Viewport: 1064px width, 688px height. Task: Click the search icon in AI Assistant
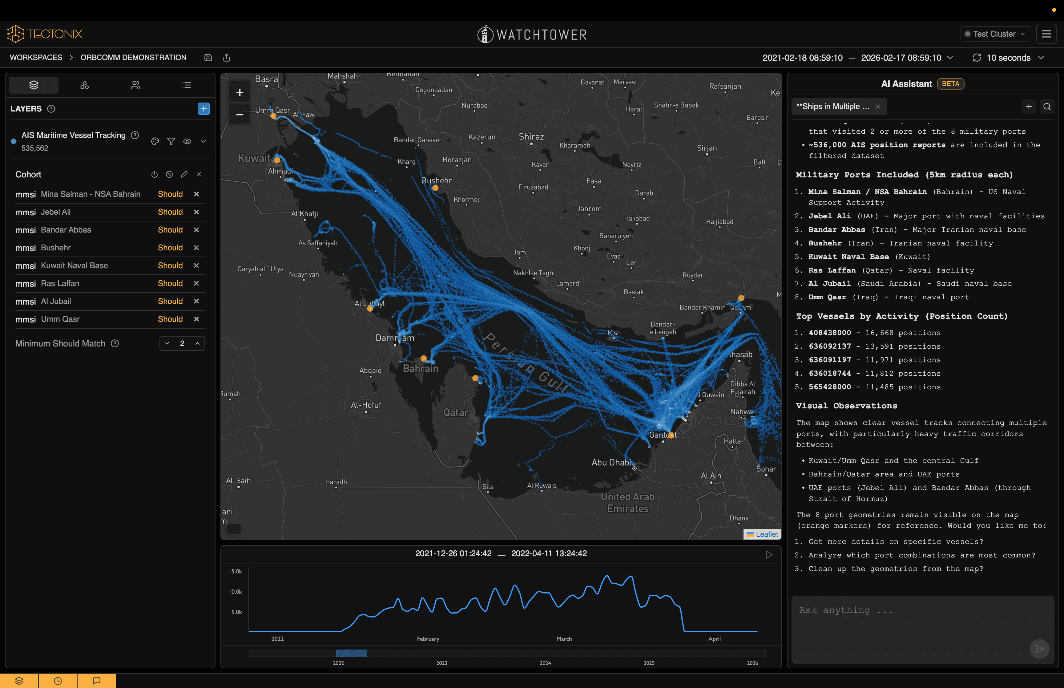pyautogui.click(x=1046, y=106)
